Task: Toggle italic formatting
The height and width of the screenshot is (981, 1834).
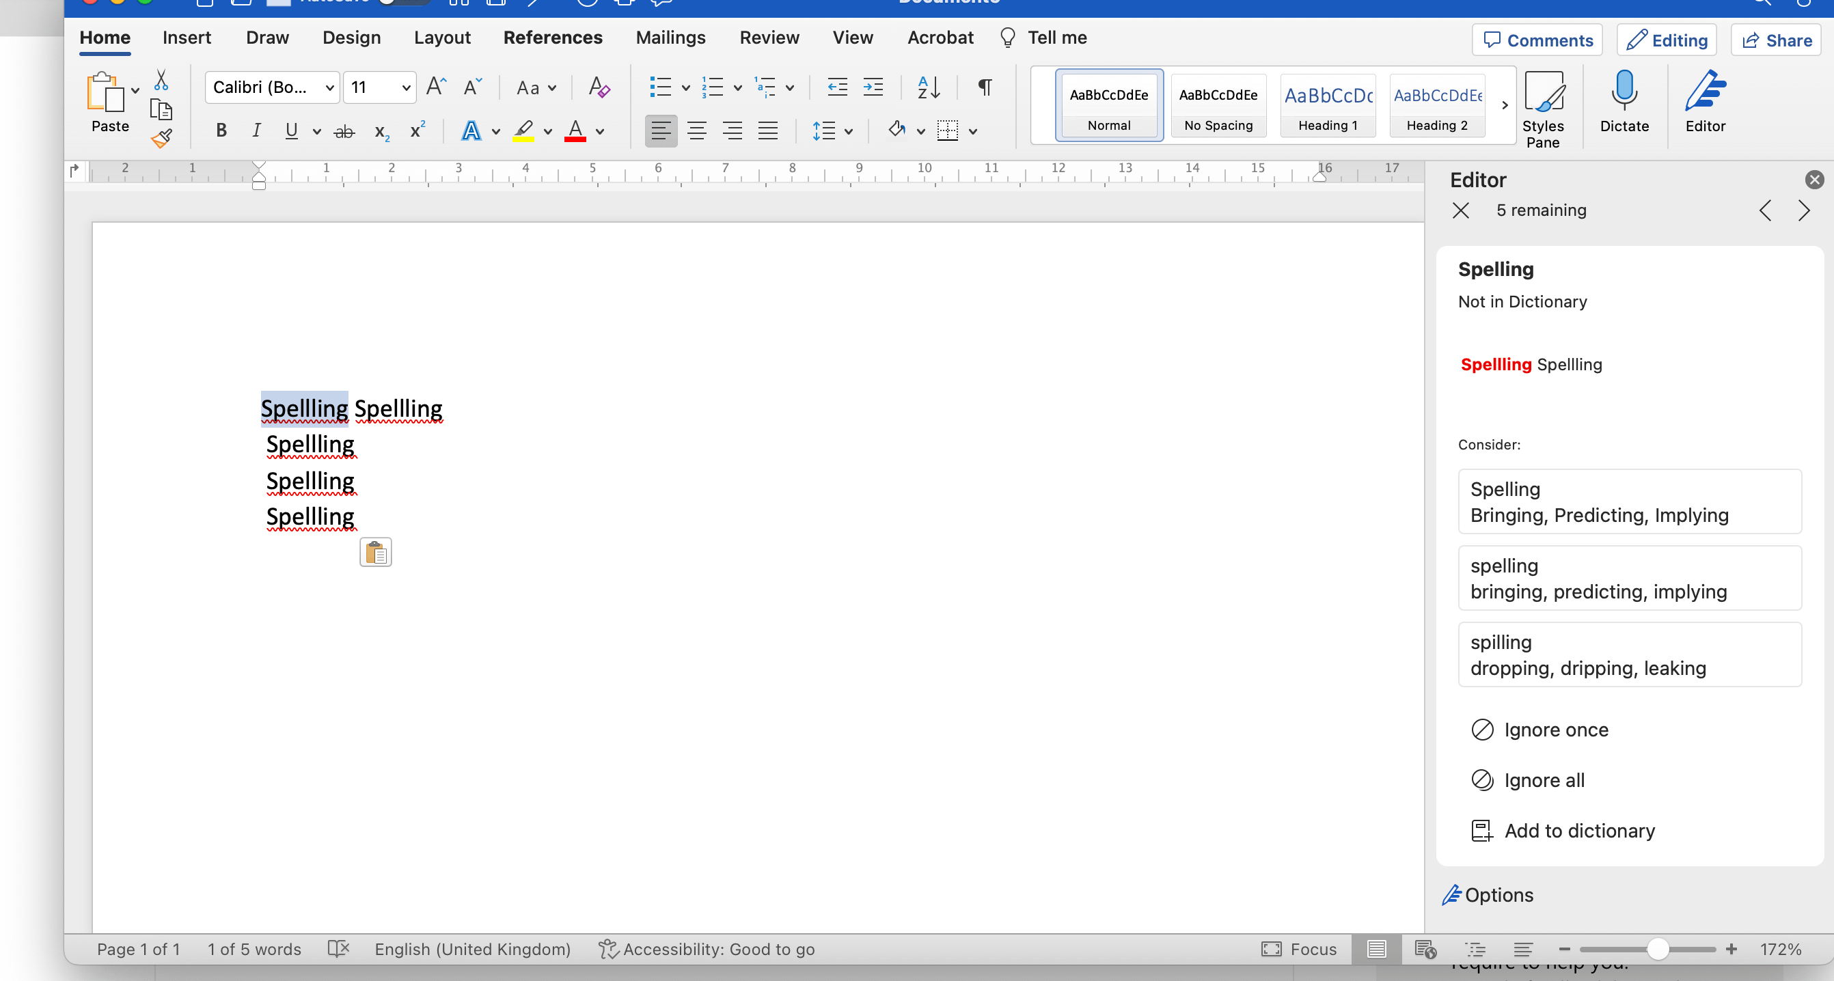Action: pyautogui.click(x=256, y=131)
